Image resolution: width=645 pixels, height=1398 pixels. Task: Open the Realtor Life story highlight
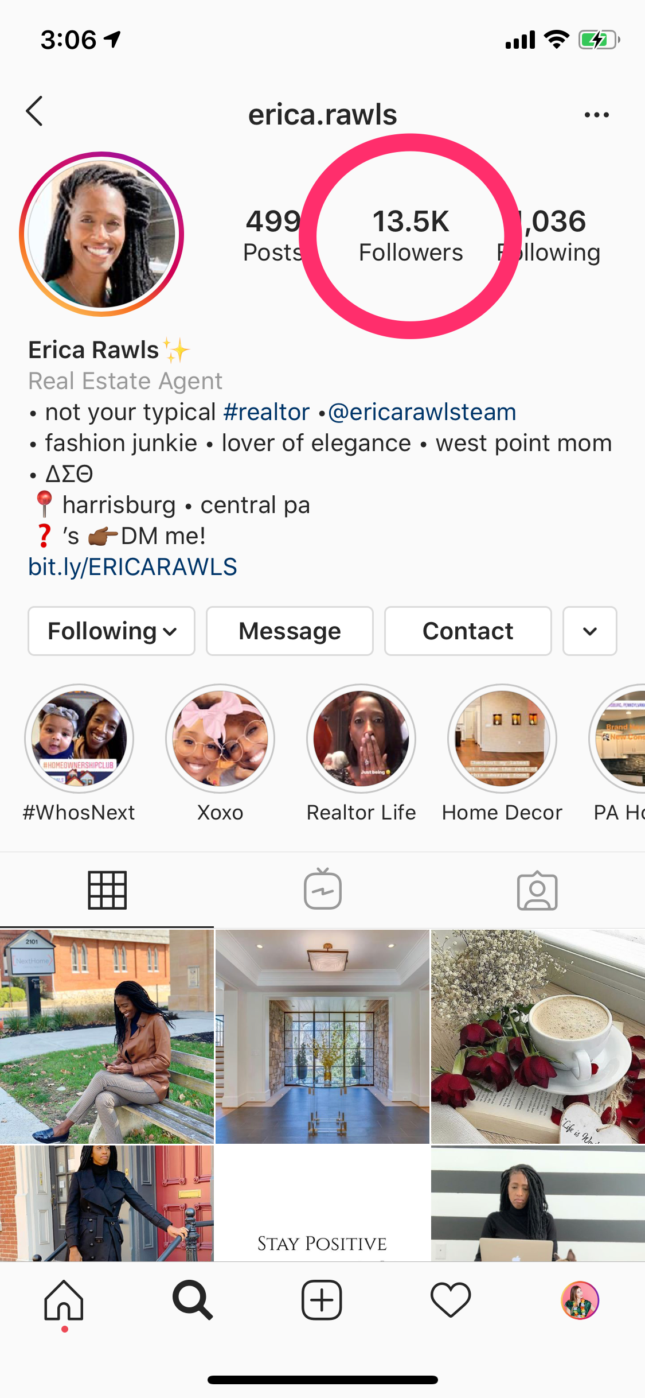click(361, 753)
